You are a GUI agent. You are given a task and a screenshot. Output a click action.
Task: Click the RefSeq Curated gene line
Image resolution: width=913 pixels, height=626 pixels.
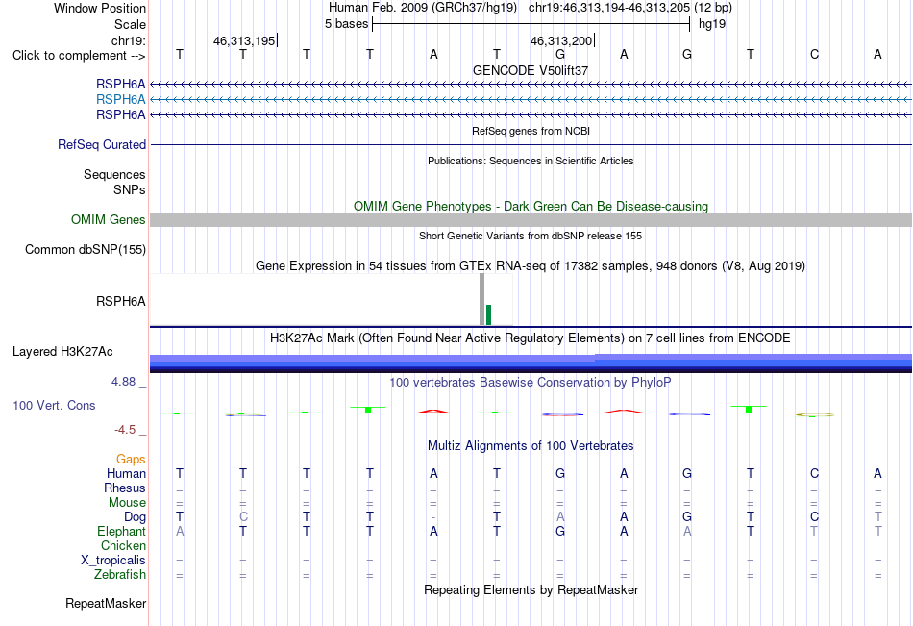[x=531, y=144]
